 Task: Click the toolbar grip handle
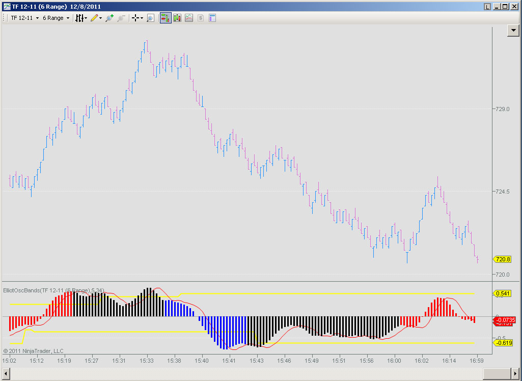click(4, 18)
